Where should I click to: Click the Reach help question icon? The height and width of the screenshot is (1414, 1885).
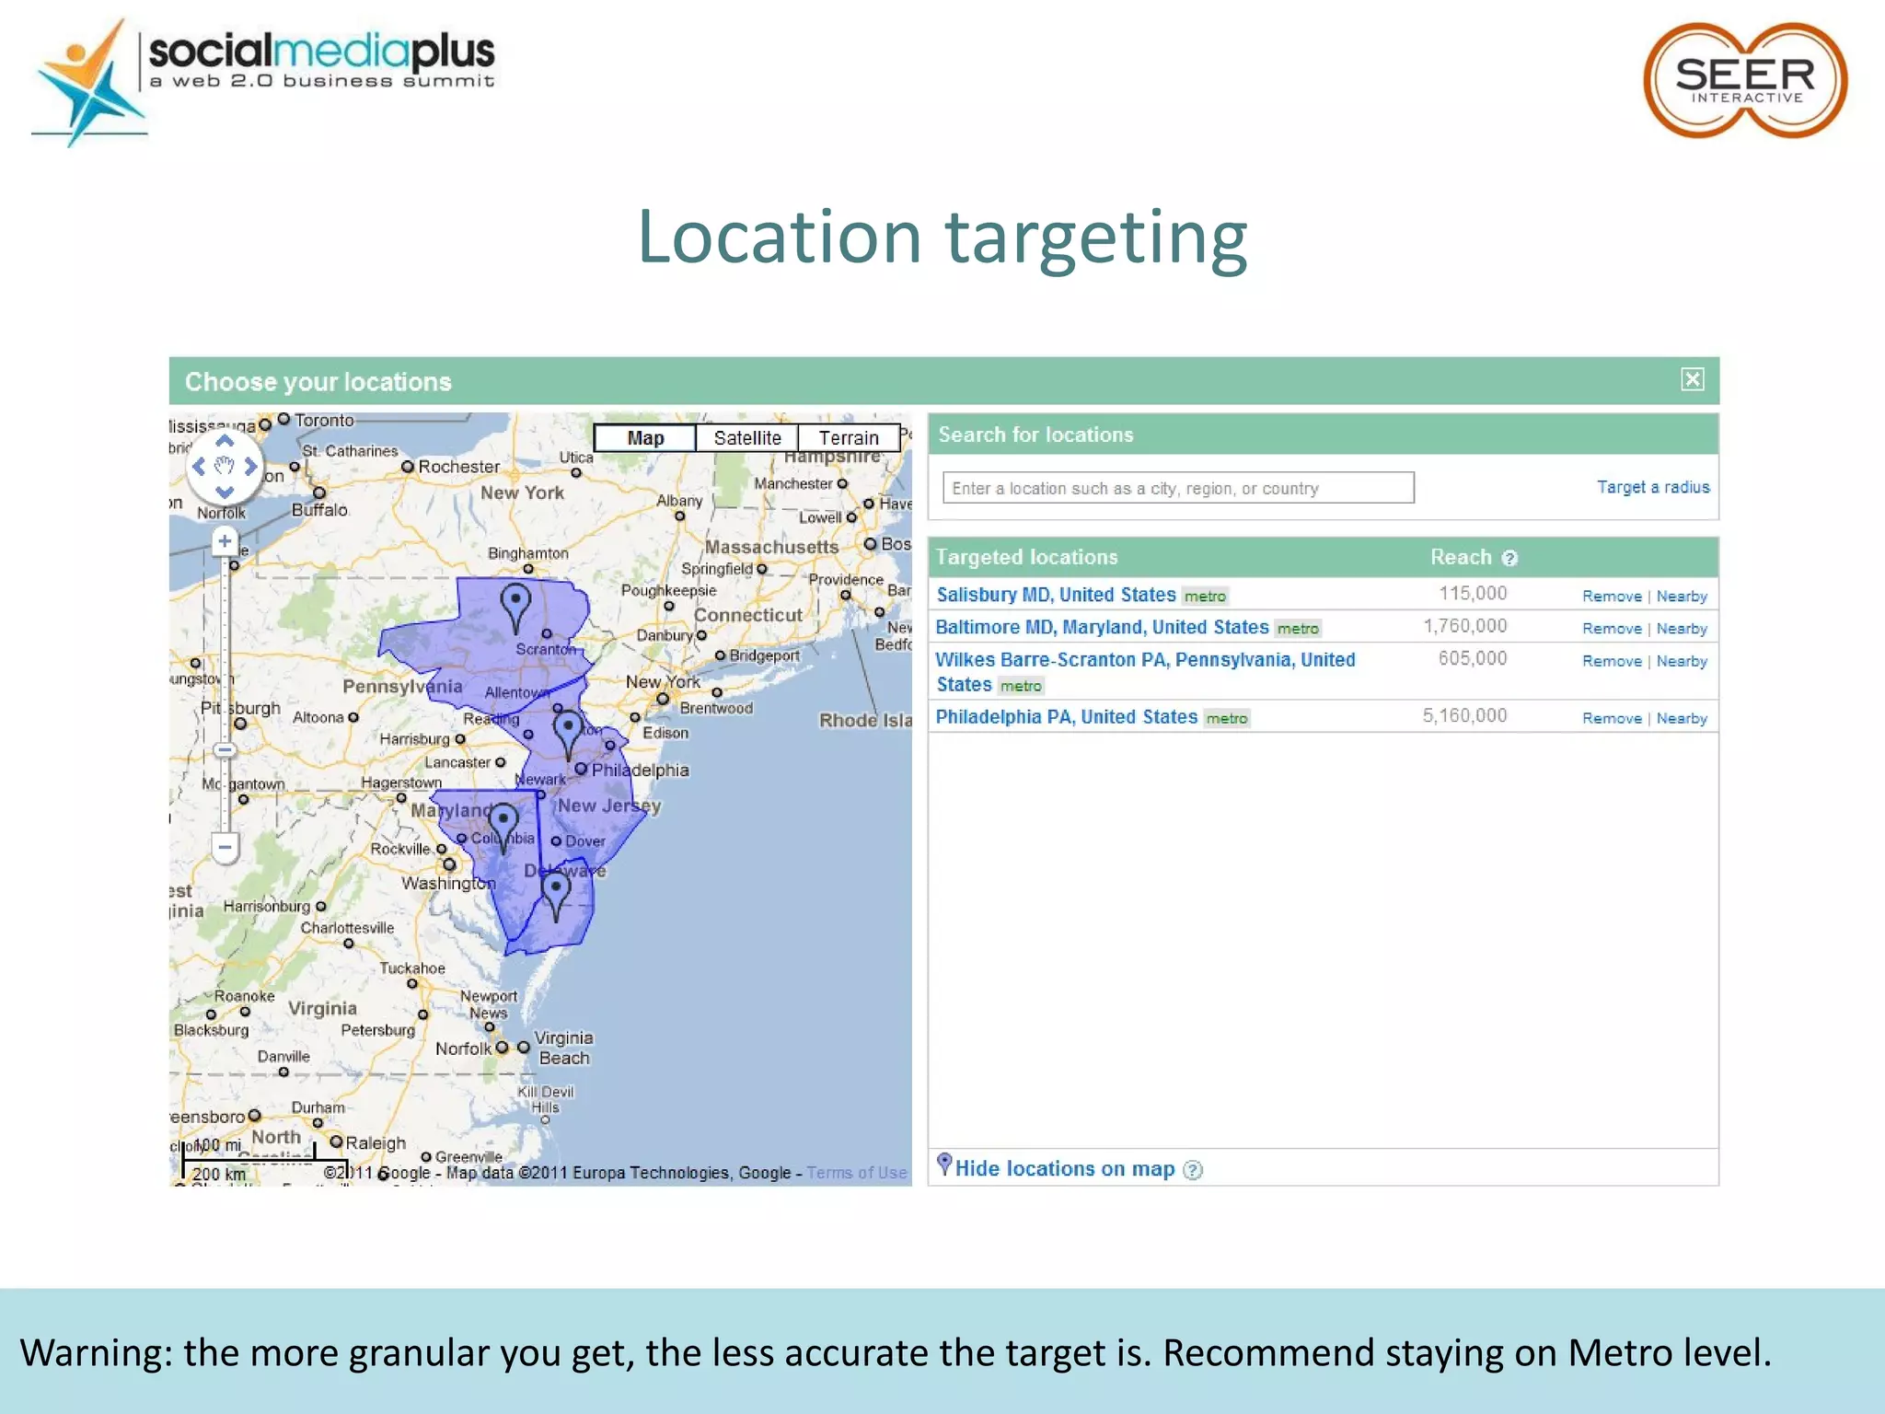[x=1509, y=558]
